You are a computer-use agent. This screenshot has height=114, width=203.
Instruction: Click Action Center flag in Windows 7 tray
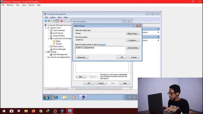pos(134,98)
